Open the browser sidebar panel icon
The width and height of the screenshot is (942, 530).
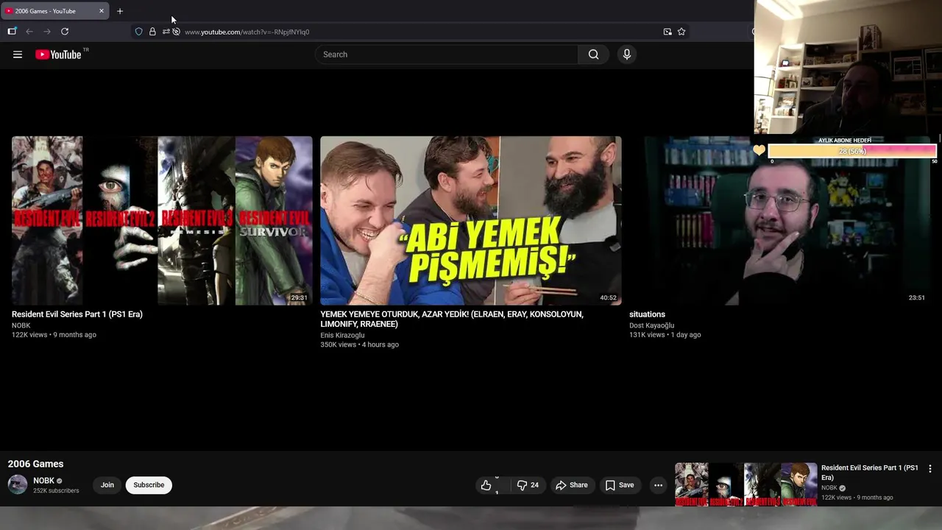pos(12,32)
